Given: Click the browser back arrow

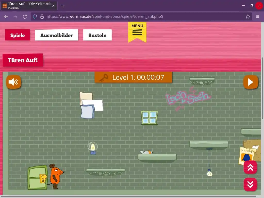Looking at the screenshot, I should [6, 16].
